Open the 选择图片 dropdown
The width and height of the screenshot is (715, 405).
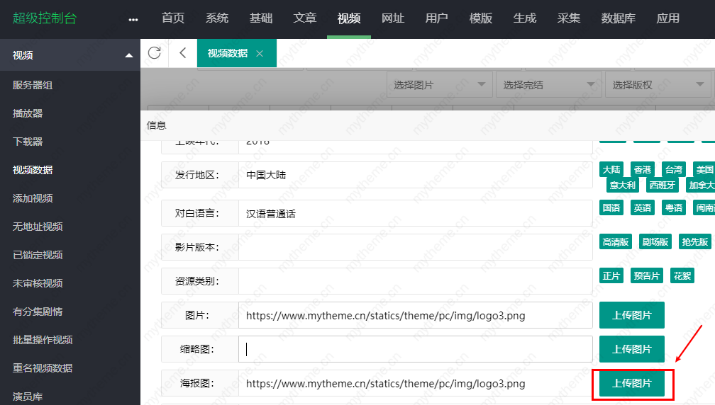pyautogui.click(x=440, y=85)
